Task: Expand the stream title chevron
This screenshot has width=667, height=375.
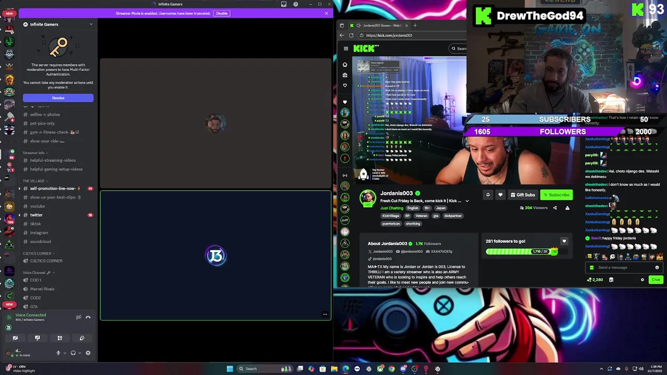Action: click(467, 201)
